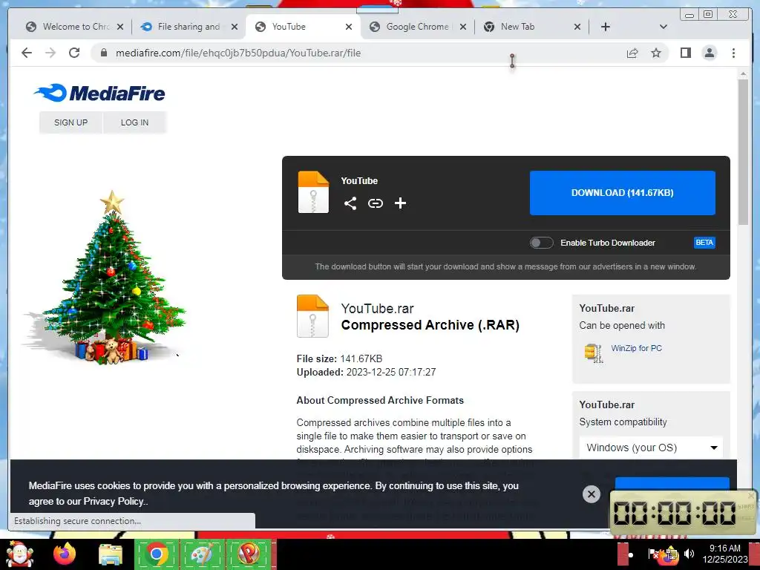This screenshot has height=570, width=760.
Task: Click the scrollbar up arrow
Action: (743, 73)
